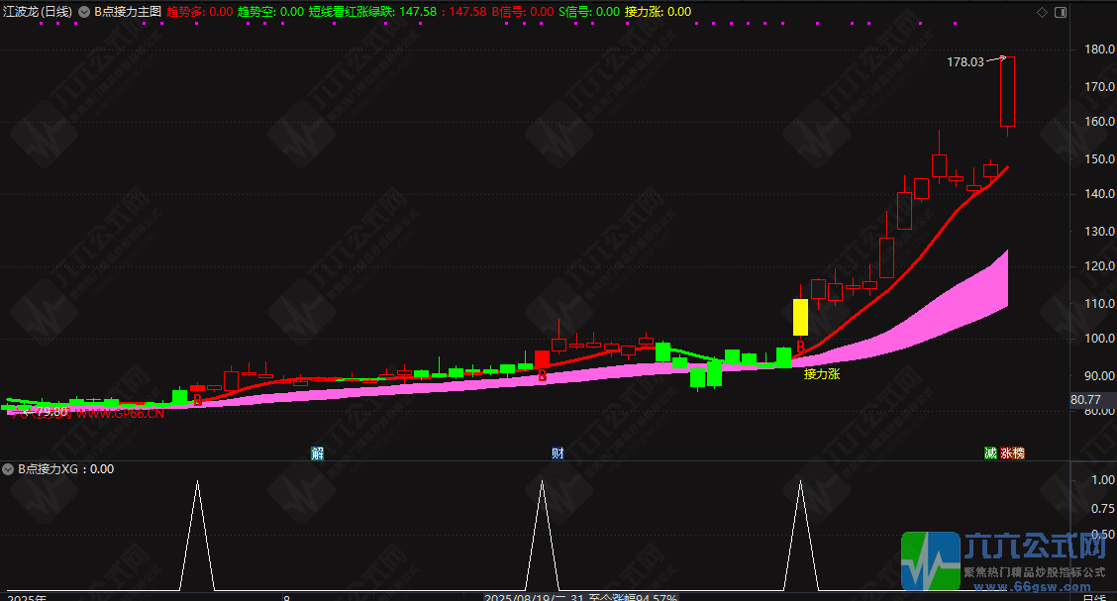Click the 解 event marker icon

(x=317, y=453)
